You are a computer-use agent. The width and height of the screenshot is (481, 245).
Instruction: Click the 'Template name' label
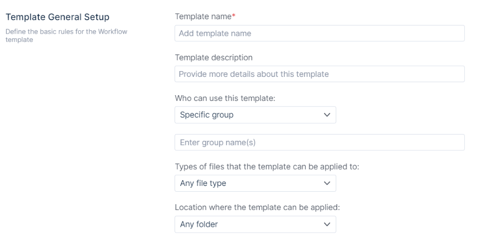tap(203, 16)
